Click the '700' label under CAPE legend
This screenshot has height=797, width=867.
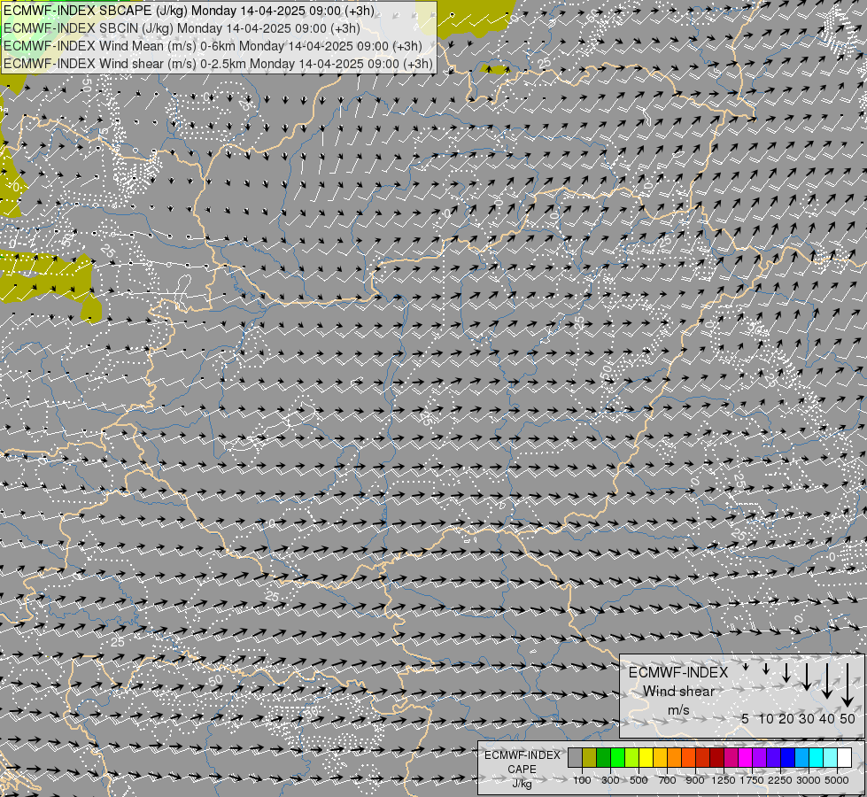pos(668,780)
